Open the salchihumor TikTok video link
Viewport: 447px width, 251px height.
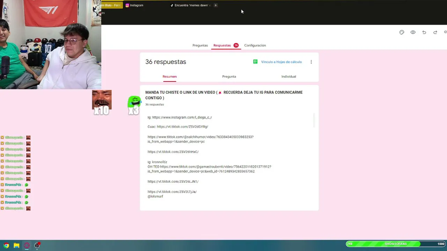pyautogui.click(x=200, y=139)
